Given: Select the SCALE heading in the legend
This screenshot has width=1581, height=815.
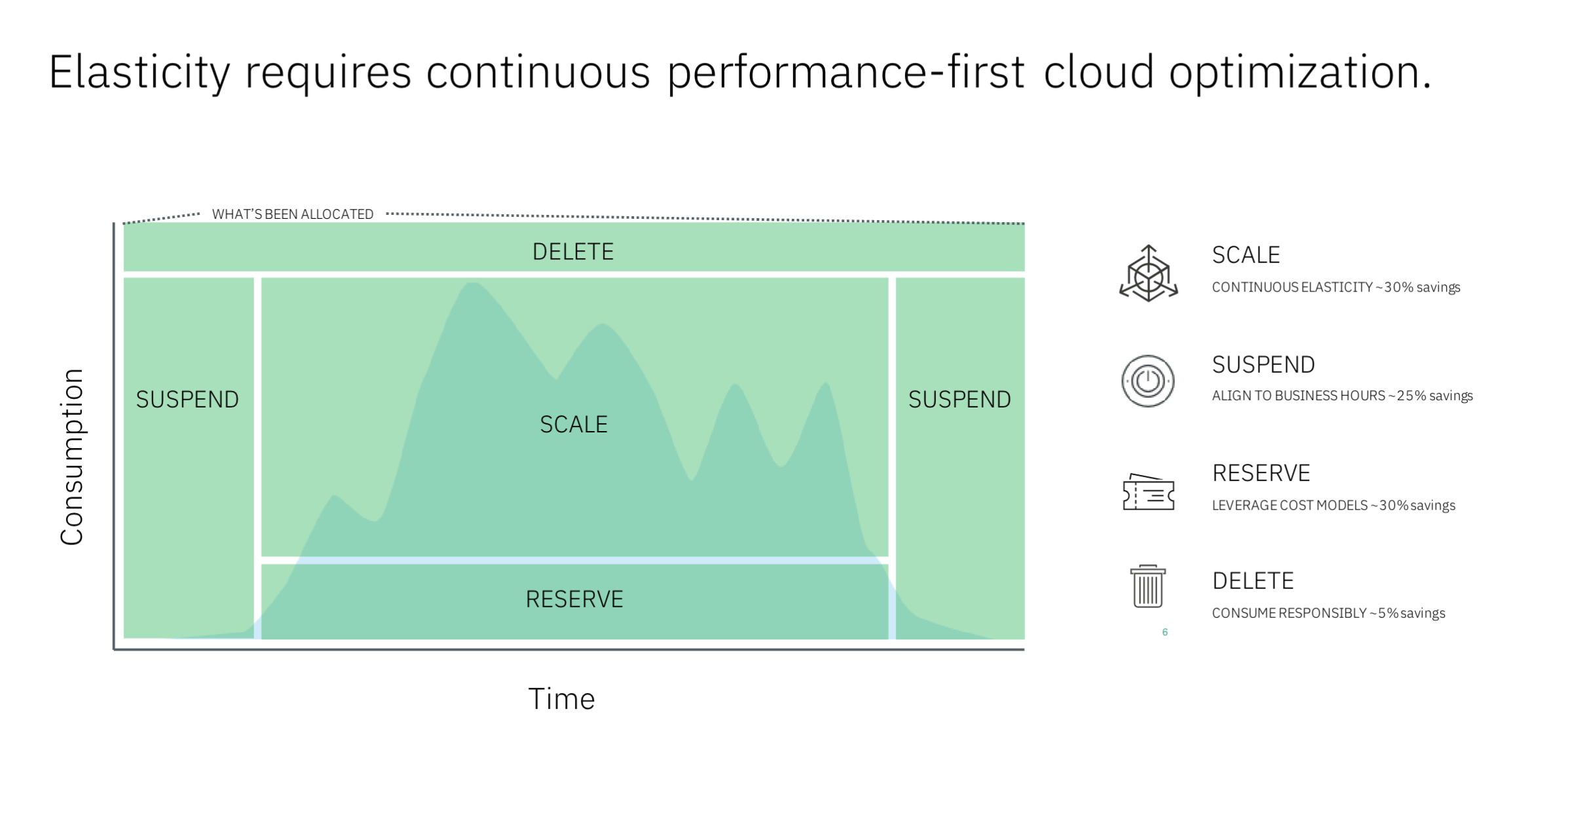Looking at the screenshot, I should click(x=1245, y=255).
